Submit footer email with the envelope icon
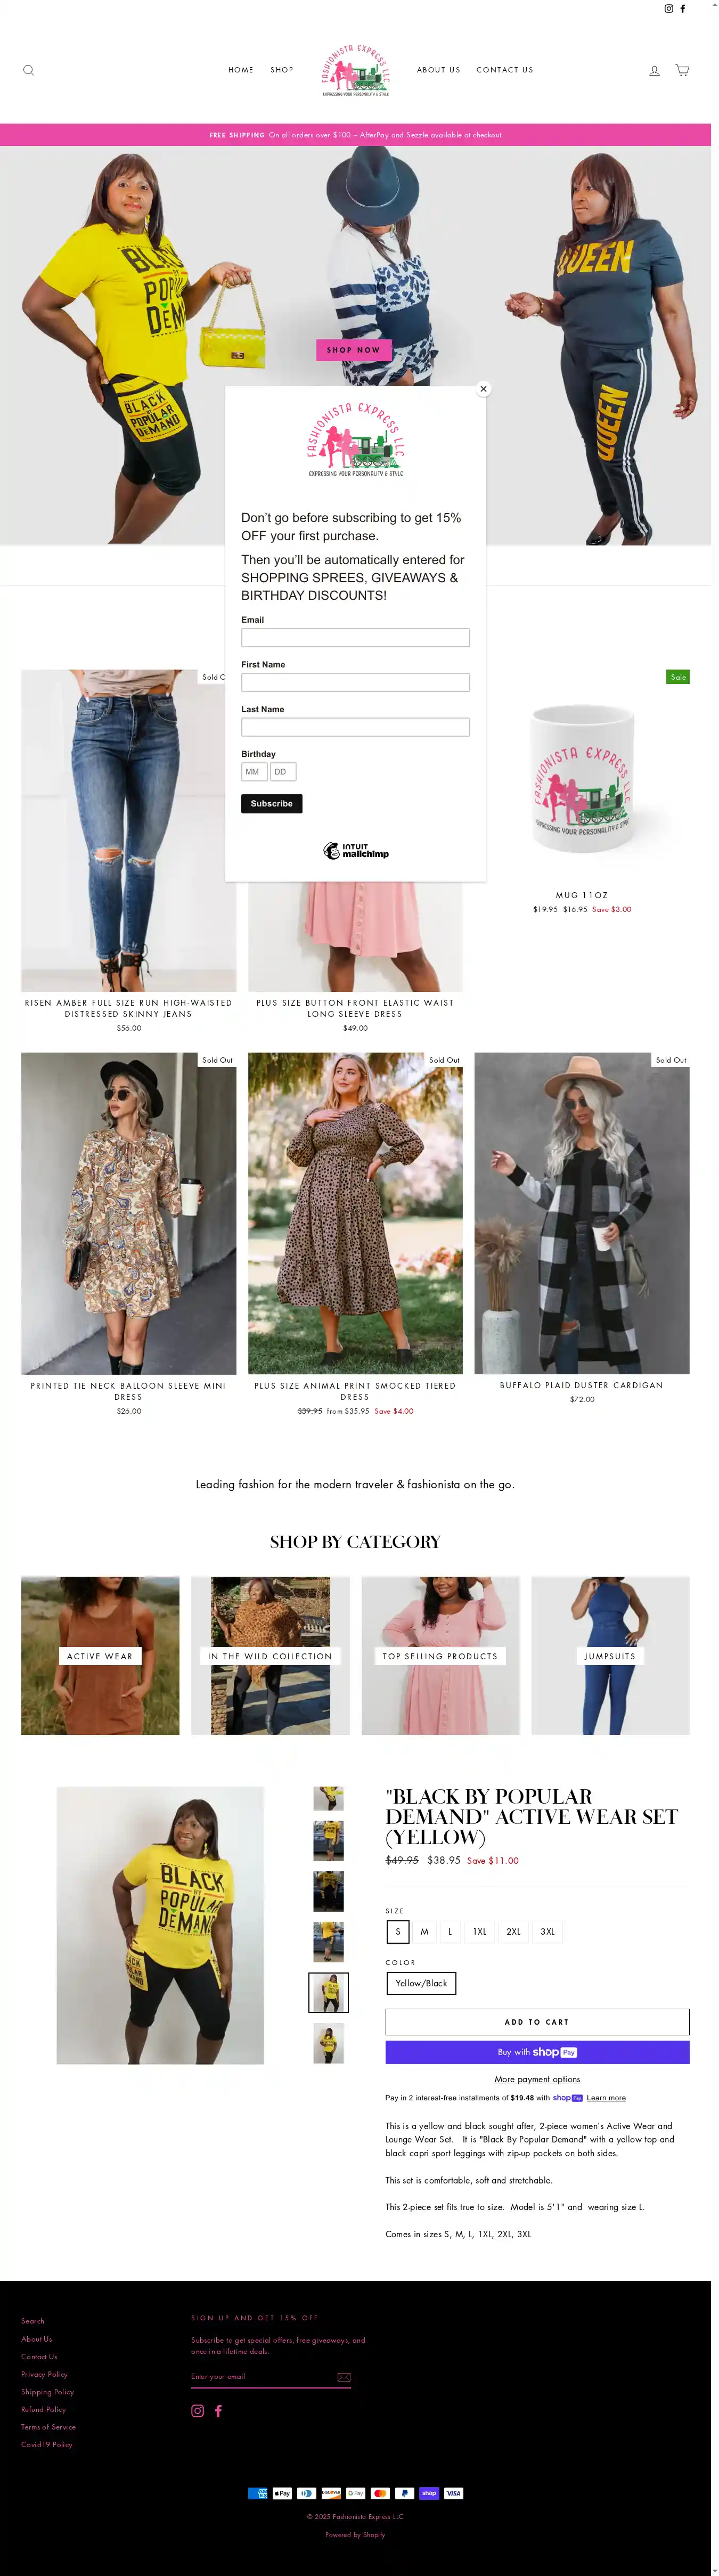Screen dimensions: 719x2576 point(343,2377)
